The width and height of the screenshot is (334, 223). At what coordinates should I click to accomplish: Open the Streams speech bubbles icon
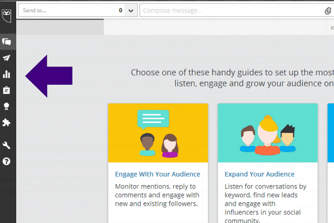(x=7, y=42)
